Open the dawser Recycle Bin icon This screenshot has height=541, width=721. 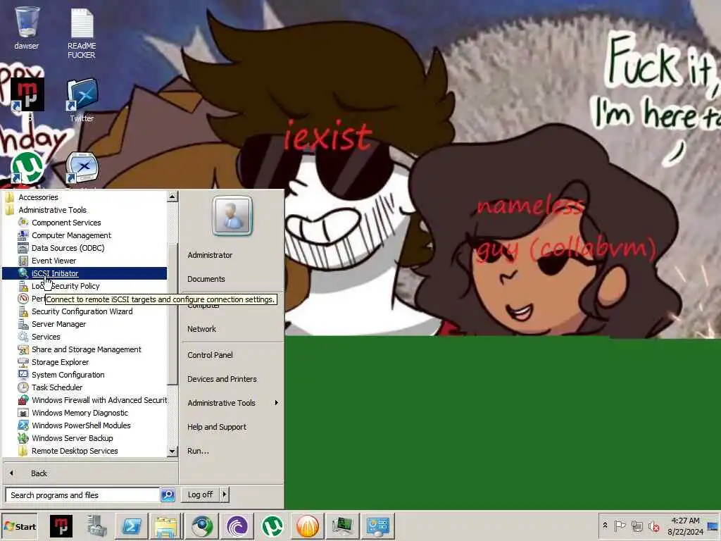click(27, 27)
